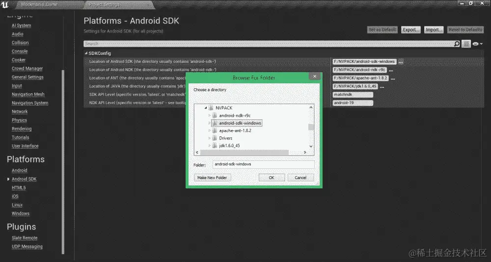Image resolution: width=491 pixels, height=262 pixels.
Task: Open Android platform settings
Action: pyautogui.click(x=20, y=170)
